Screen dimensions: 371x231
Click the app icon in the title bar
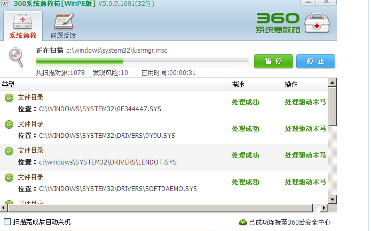4,3
